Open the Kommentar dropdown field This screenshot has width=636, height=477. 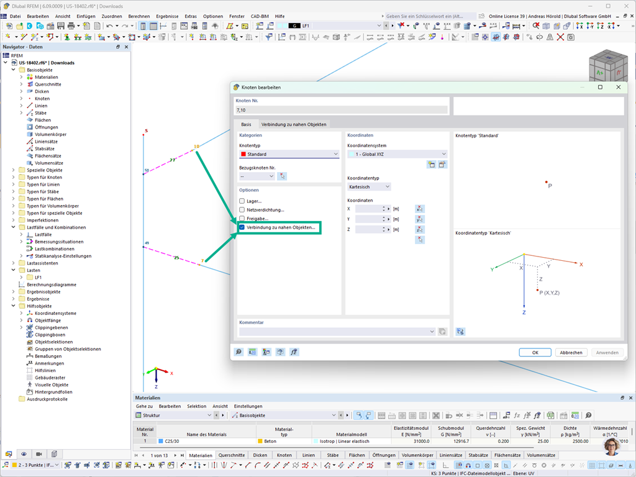click(337, 332)
